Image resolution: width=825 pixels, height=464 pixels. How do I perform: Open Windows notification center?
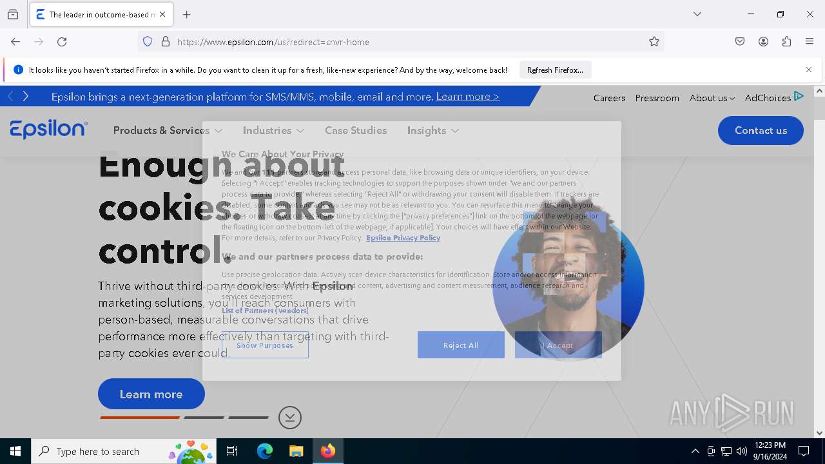804,451
